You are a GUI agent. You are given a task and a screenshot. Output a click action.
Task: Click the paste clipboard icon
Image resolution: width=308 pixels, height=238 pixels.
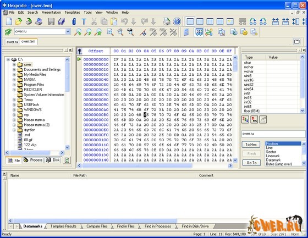pos(114,21)
